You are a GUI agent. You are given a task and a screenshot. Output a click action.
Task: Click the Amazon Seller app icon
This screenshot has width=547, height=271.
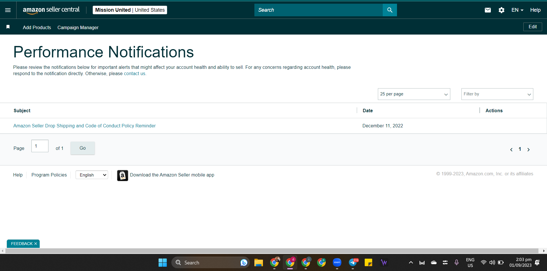click(x=122, y=175)
